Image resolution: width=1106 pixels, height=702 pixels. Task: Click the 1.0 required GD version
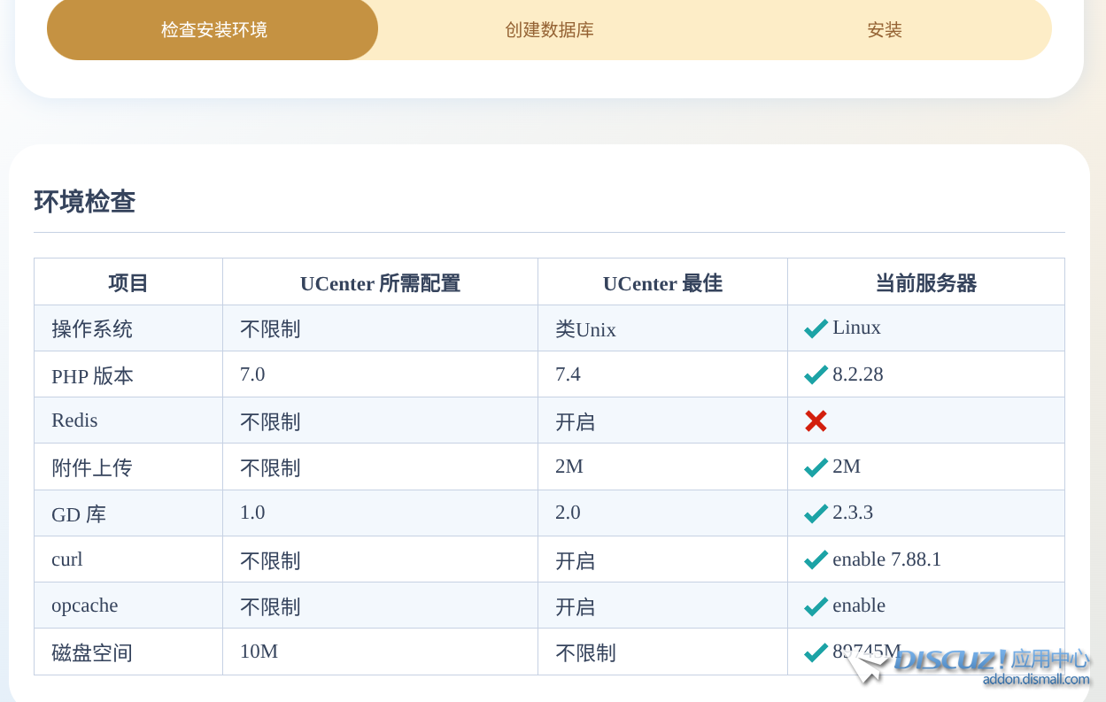click(x=252, y=512)
